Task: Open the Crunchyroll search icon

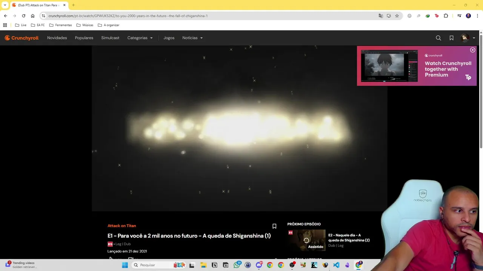Action: 438,38
